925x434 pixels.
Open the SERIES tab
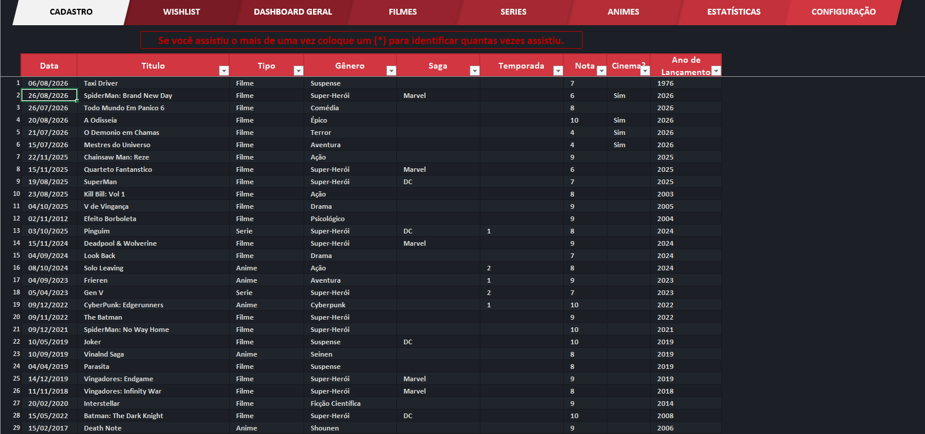point(513,12)
